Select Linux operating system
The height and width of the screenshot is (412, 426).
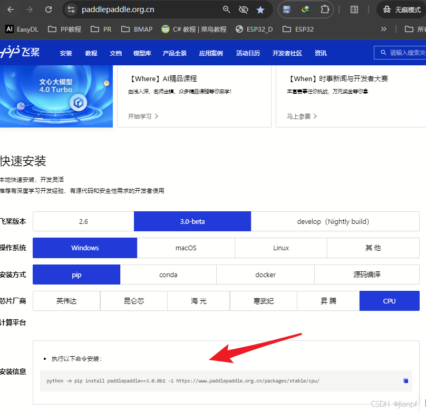(x=281, y=248)
